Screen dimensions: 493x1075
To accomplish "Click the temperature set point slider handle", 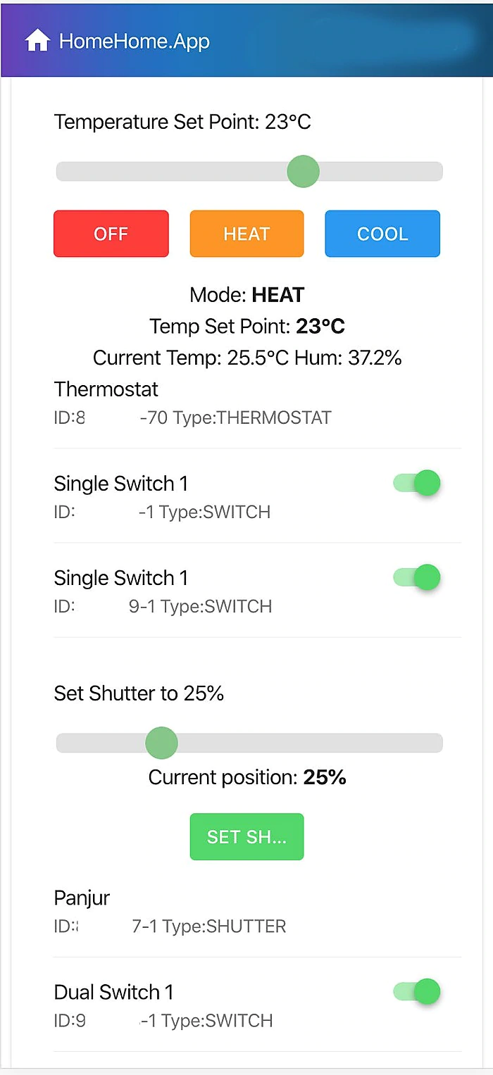I will 304,172.
